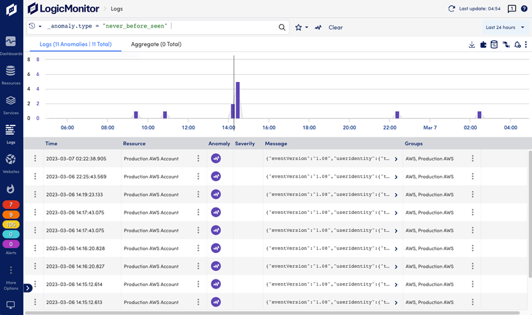
Task: Click the pipeline icon in results toolbar
Action: (x=506, y=45)
